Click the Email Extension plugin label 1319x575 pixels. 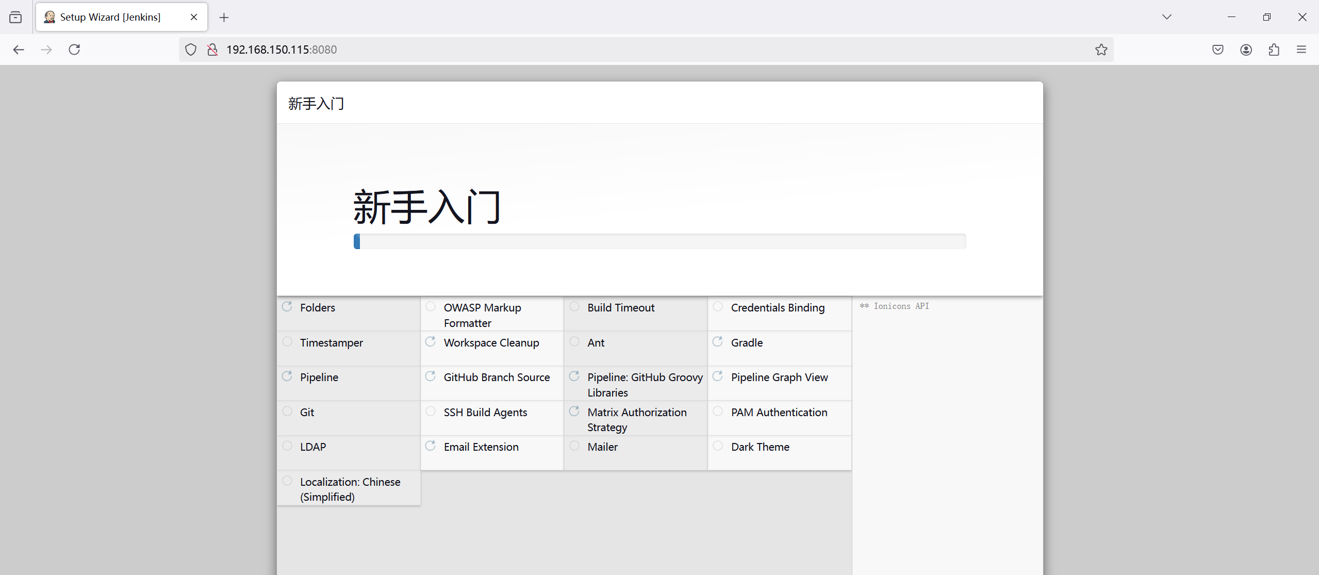481,447
